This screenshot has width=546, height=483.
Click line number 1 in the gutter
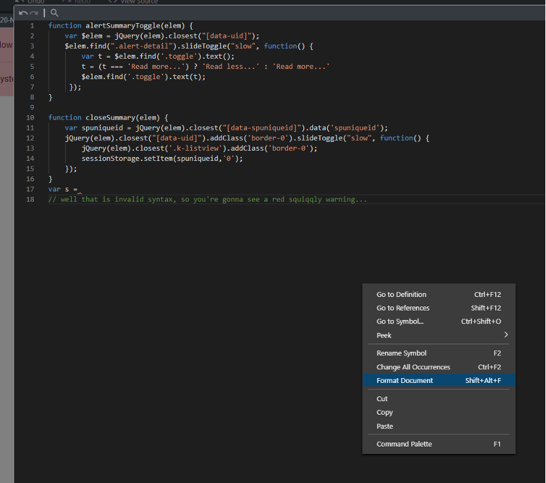(x=32, y=25)
